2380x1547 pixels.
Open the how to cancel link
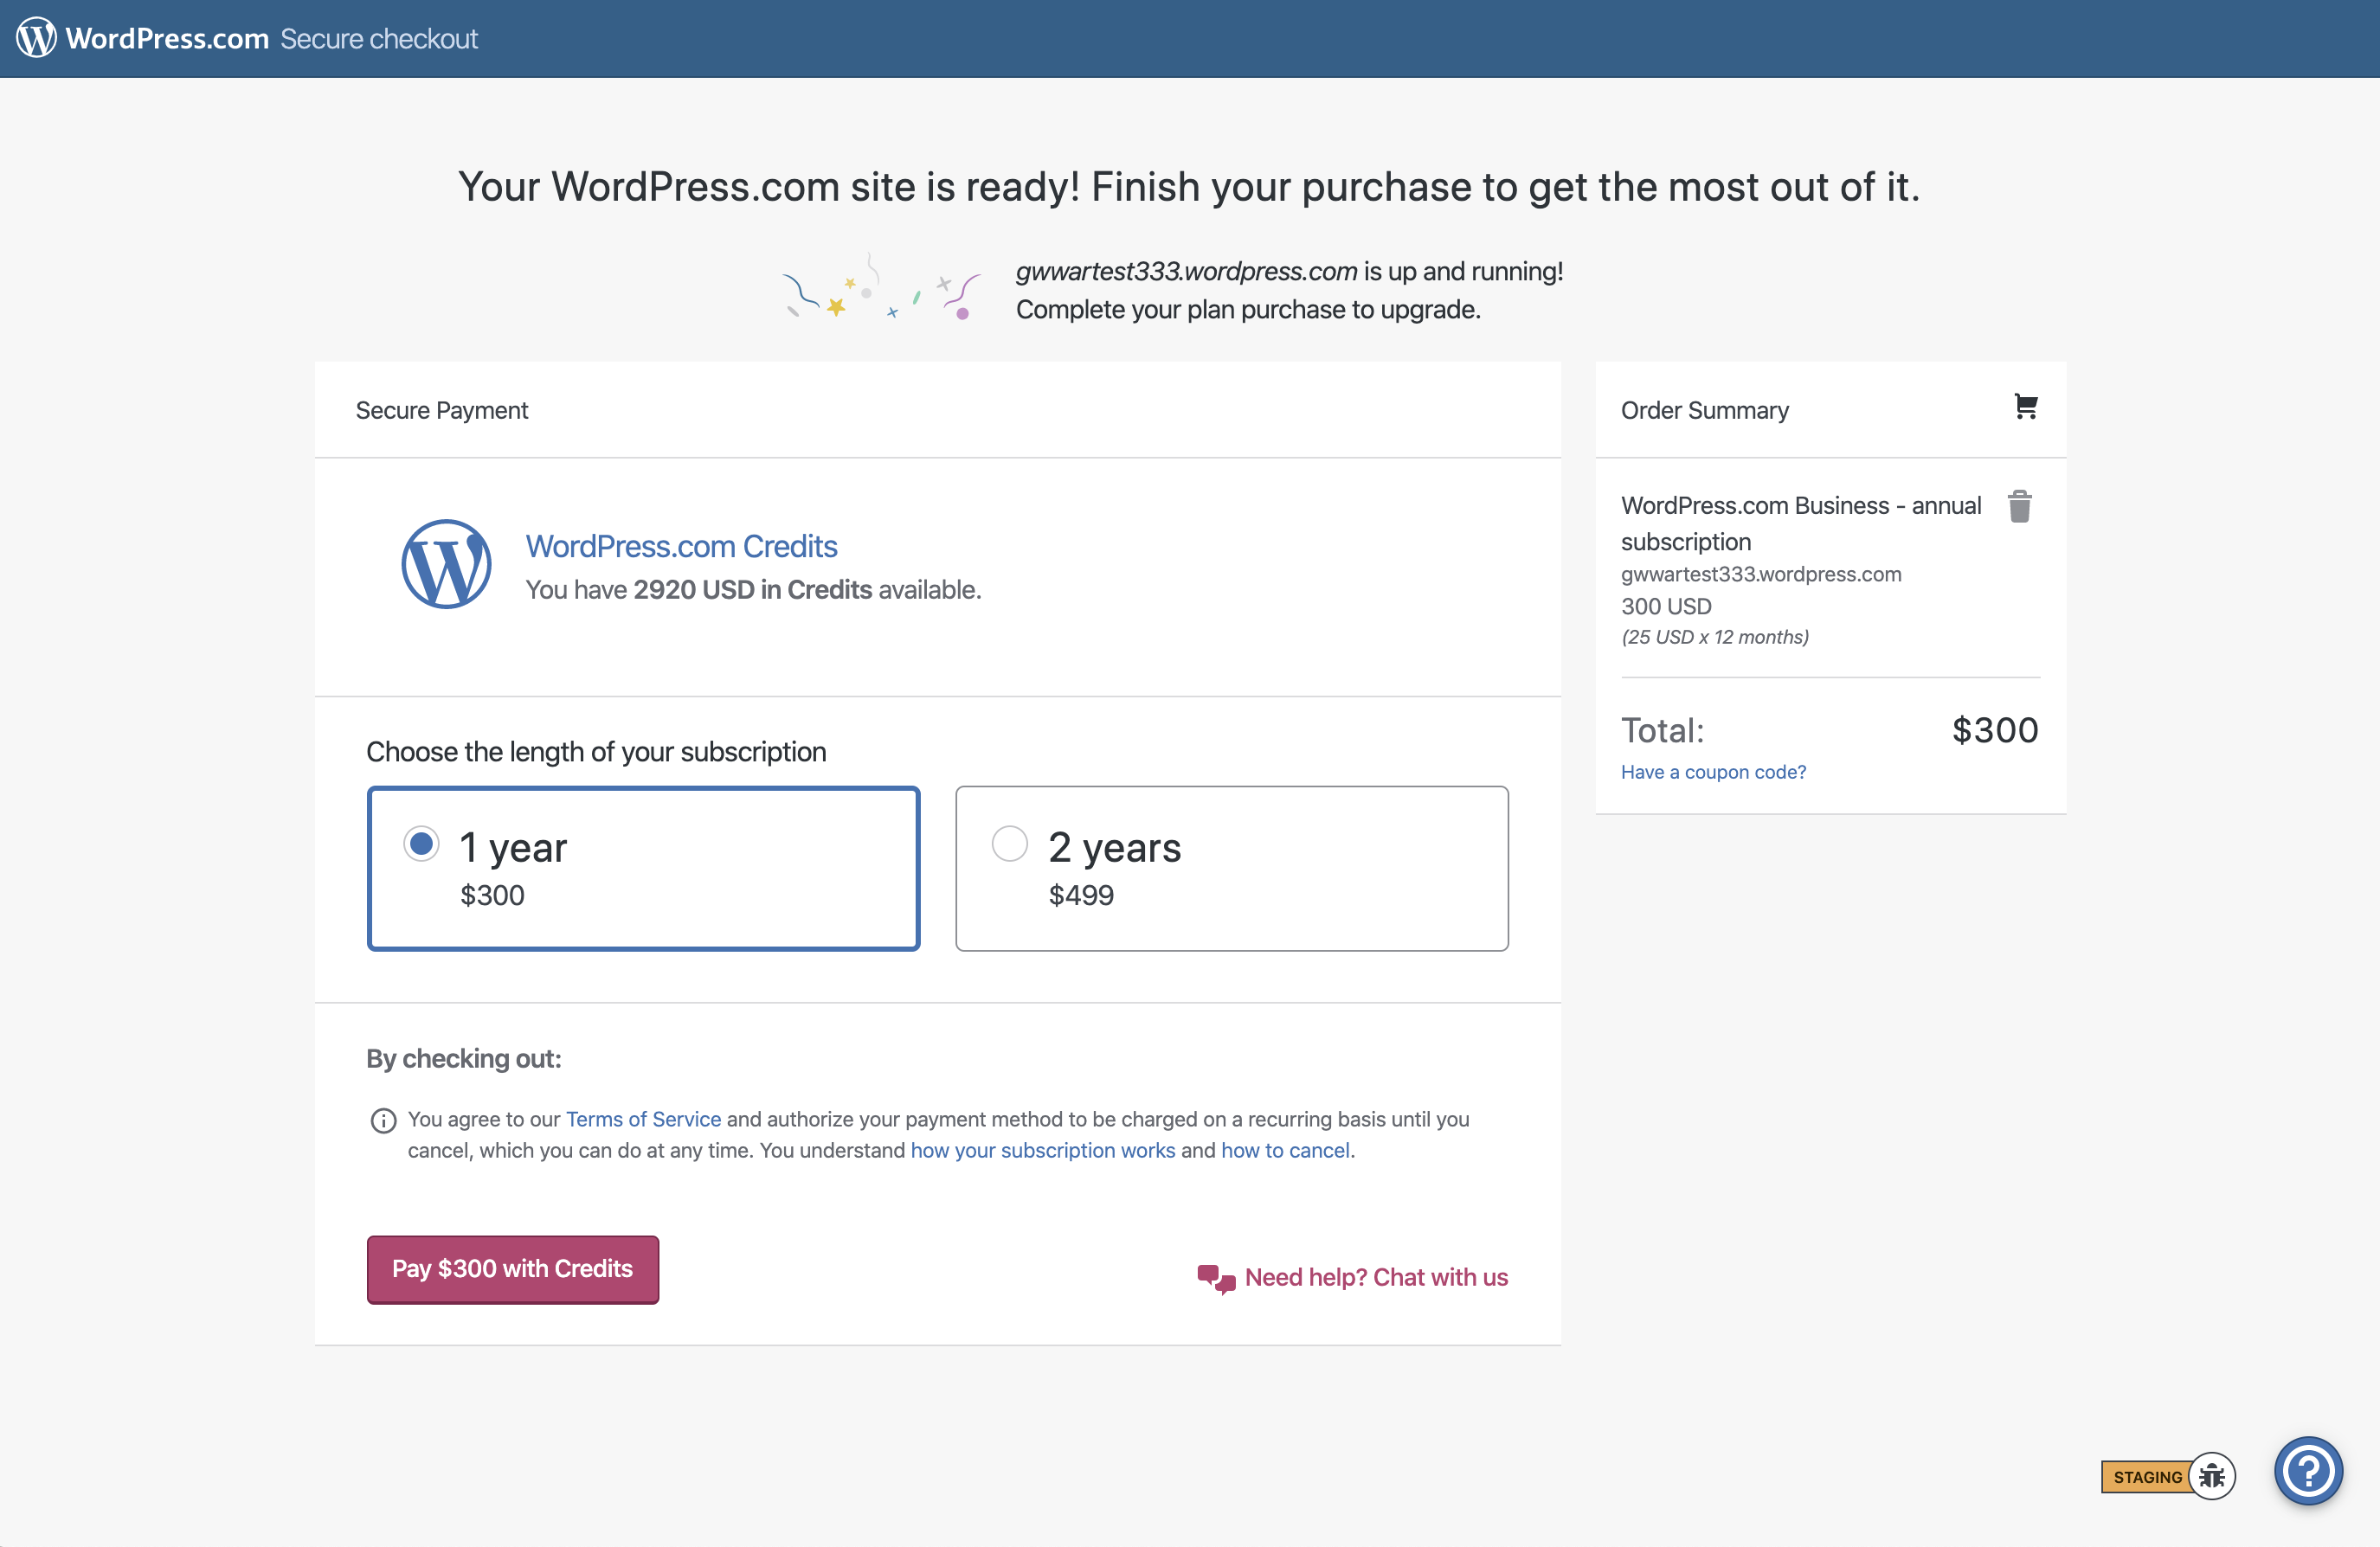pos(1285,1150)
